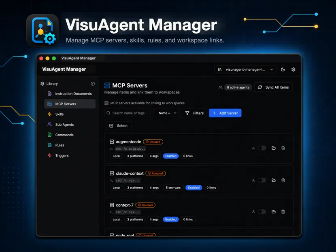Click the Sub Agents people icon
This screenshot has width=336, height=252.
pos(49,125)
